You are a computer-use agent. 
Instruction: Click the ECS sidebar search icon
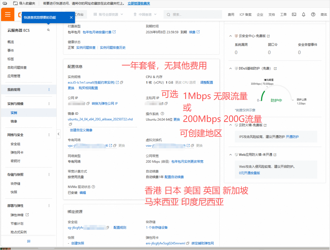(x=48, y=30)
